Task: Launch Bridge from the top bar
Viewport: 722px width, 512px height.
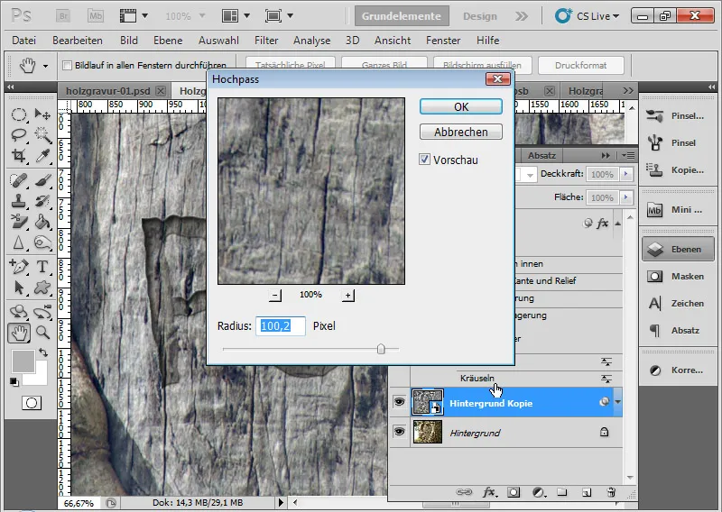Action: click(x=63, y=16)
